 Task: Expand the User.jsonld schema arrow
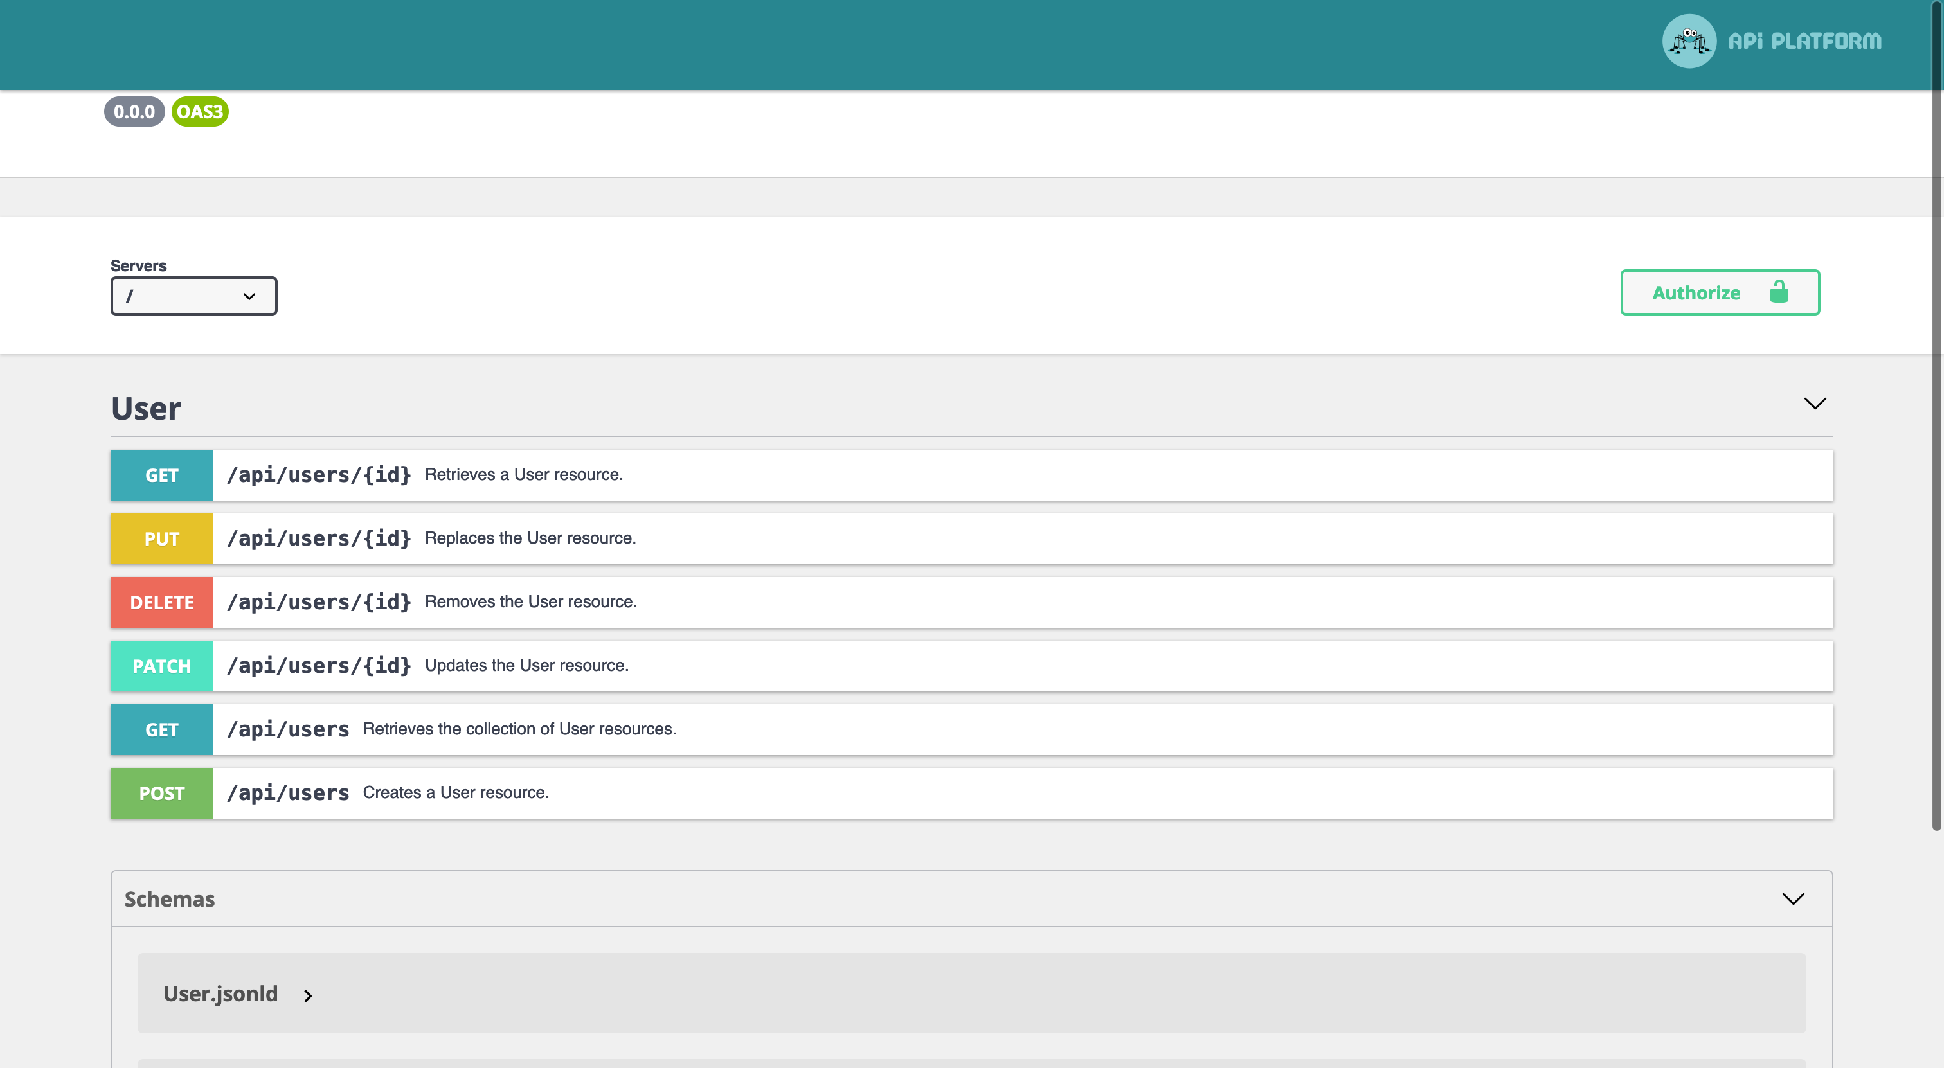(308, 994)
